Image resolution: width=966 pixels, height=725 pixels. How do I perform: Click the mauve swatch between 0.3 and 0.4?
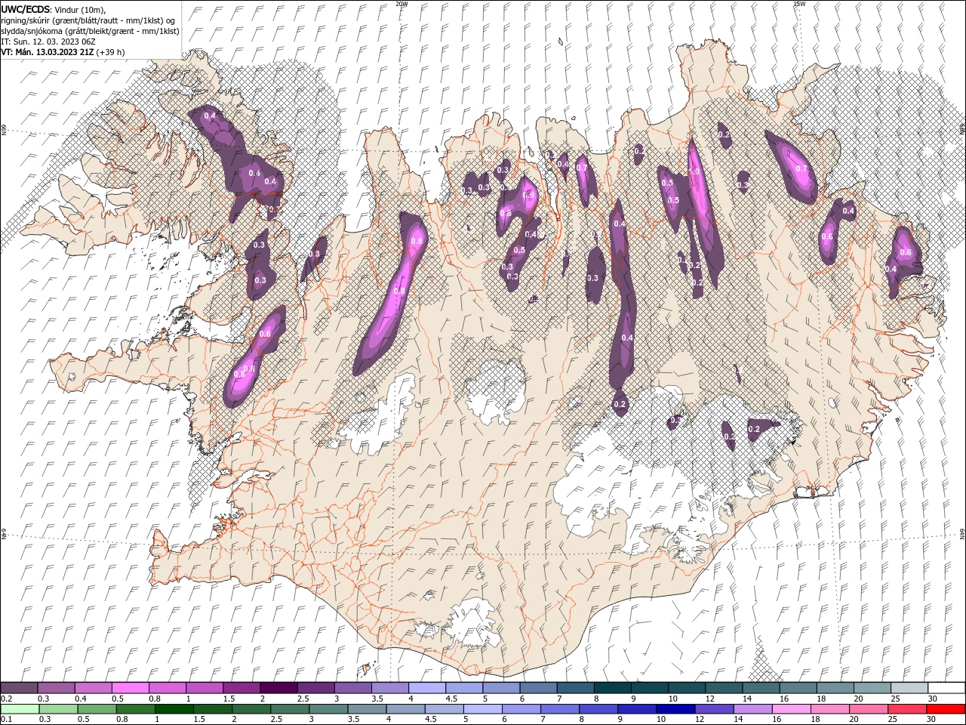coord(57,688)
